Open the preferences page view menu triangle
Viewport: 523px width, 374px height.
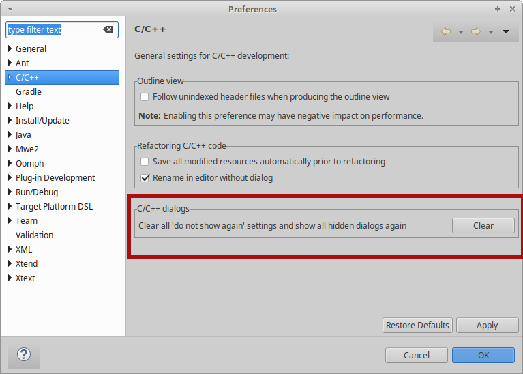click(x=506, y=31)
